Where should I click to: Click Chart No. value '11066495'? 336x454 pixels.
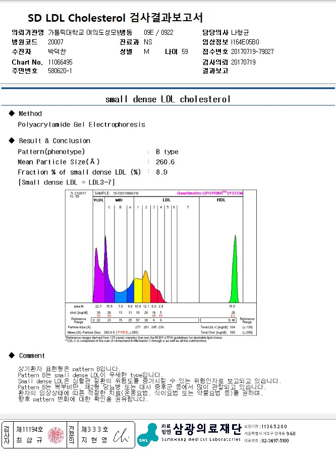[x=60, y=62]
